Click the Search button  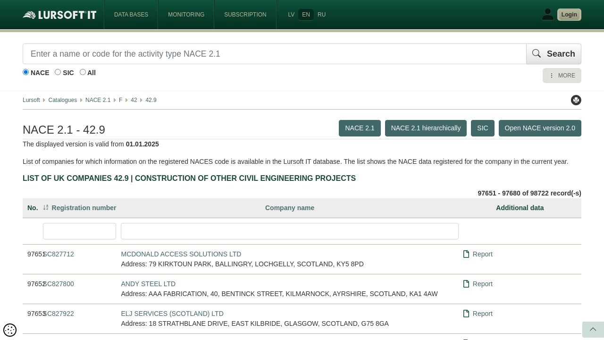point(554,54)
